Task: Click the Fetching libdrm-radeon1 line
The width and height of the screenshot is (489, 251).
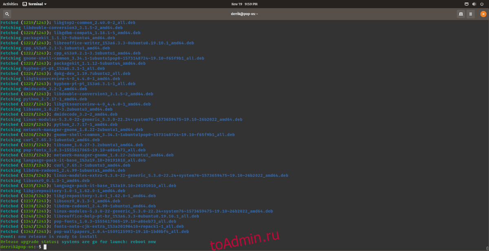Action: [63, 170]
